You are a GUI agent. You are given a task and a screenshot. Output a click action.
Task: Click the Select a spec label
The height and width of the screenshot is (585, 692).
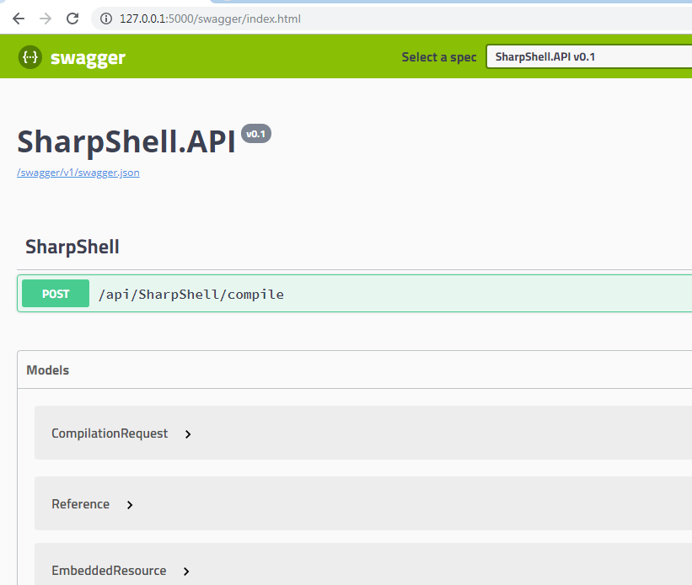click(x=439, y=57)
